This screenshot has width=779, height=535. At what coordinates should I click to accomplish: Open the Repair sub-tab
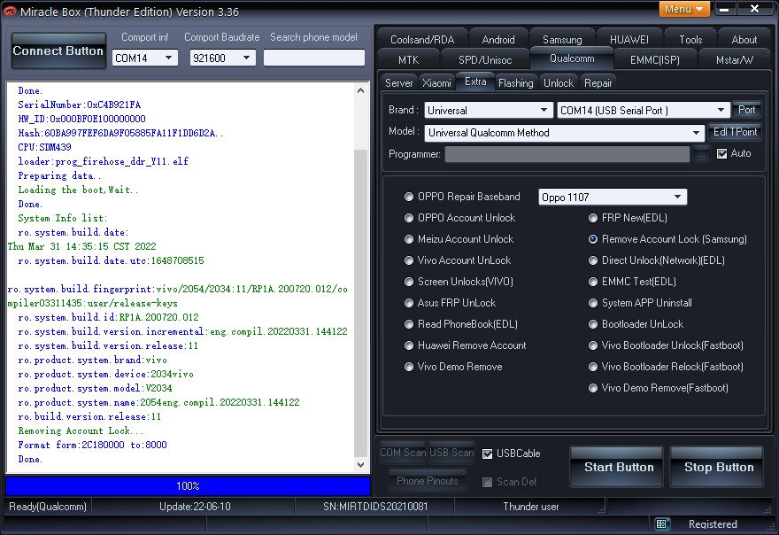pyautogui.click(x=598, y=83)
